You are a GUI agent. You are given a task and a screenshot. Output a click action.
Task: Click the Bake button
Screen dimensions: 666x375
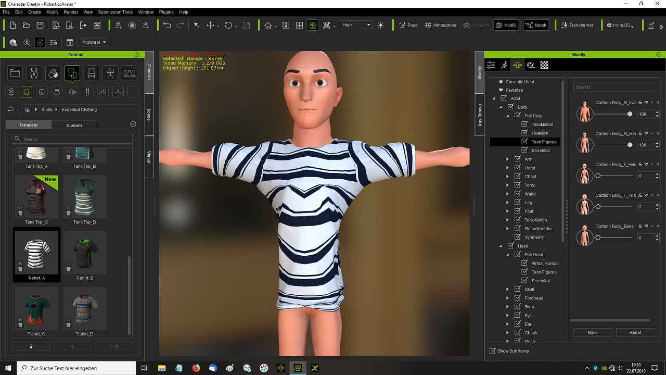[593, 332]
